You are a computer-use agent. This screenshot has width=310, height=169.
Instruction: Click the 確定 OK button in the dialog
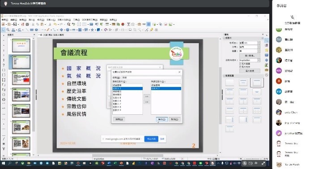coord(162,119)
